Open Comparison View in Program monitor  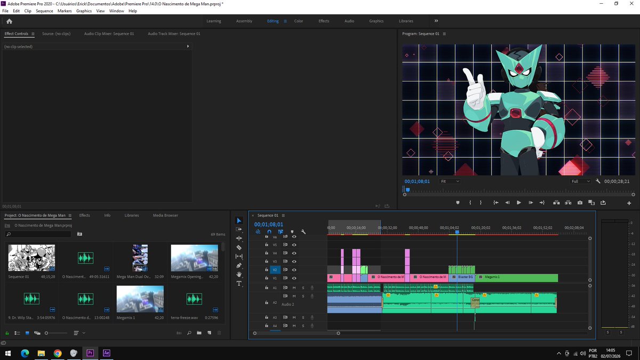point(591,203)
